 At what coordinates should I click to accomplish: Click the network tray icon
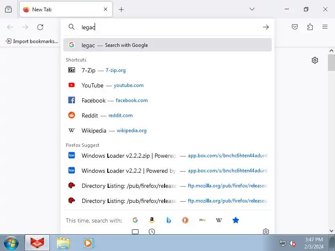pyautogui.click(x=283, y=243)
